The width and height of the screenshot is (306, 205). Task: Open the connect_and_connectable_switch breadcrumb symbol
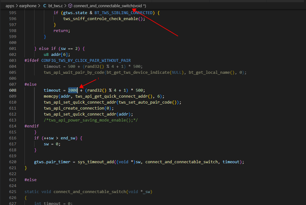click(110, 6)
